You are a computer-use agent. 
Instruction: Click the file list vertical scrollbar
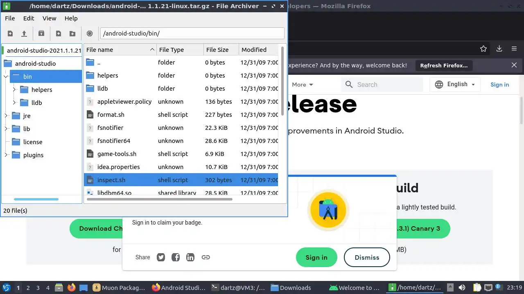[x=282, y=81]
